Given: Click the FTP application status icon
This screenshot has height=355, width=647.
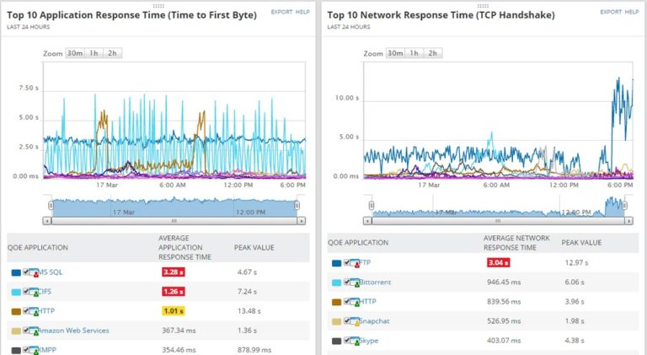Looking at the screenshot, I should coord(355,263).
